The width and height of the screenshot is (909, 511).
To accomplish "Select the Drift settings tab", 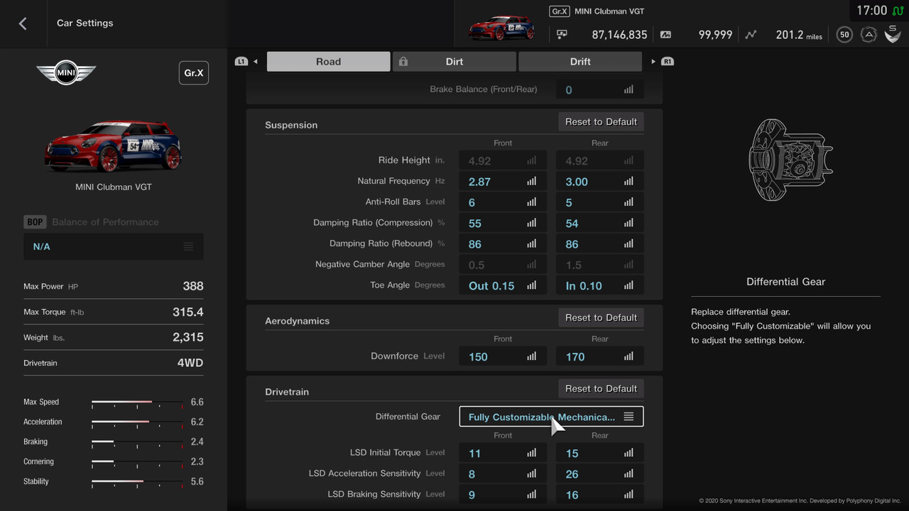I will click(580, 62).
